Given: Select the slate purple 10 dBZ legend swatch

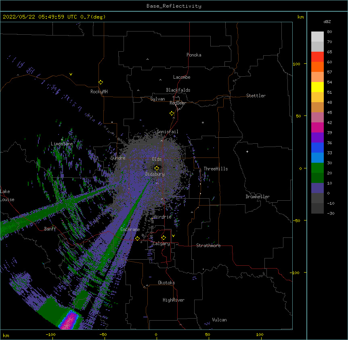Looking at the screenshot, I should (317, 188).
